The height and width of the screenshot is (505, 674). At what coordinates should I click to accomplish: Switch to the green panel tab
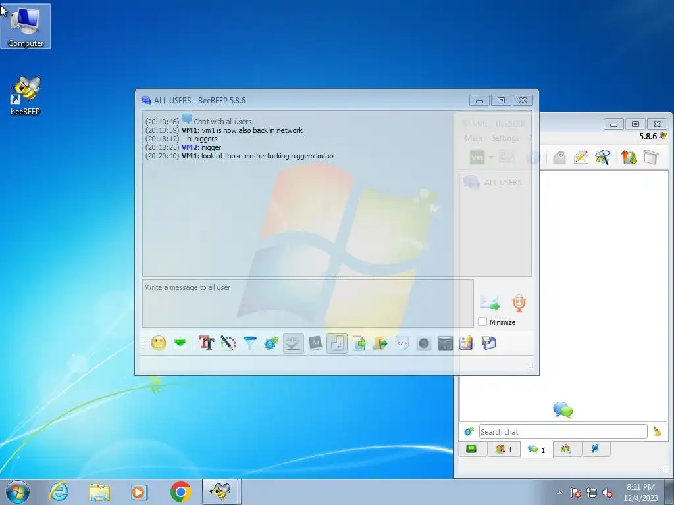471,448
